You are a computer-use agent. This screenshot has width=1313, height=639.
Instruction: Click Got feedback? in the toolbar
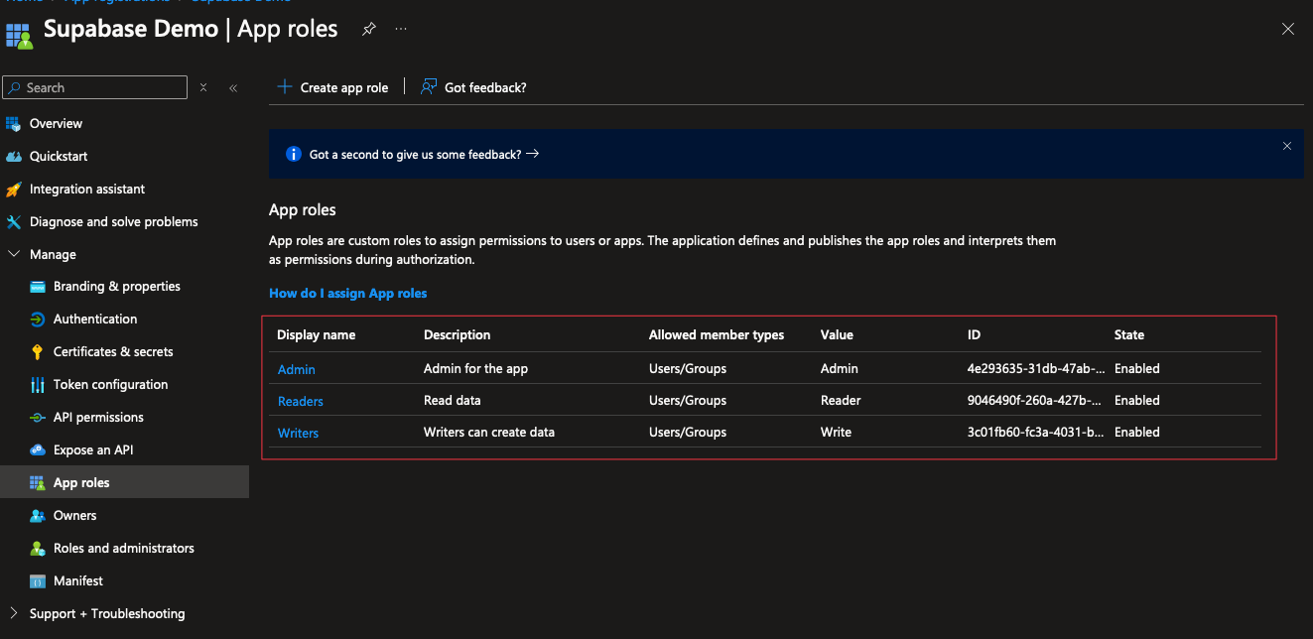473,87
